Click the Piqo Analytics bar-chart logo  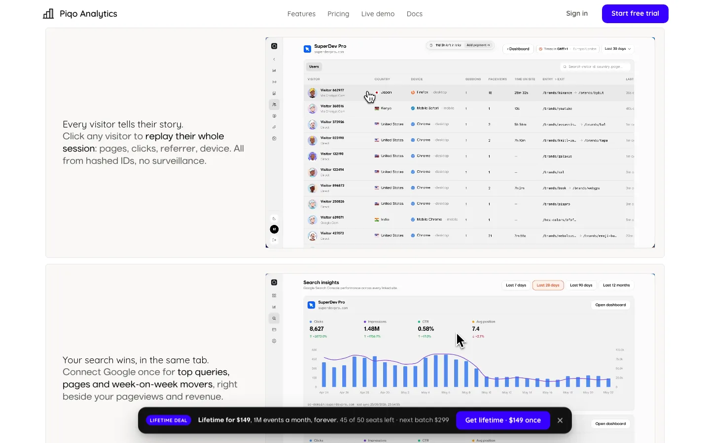(x=48, y=14)
